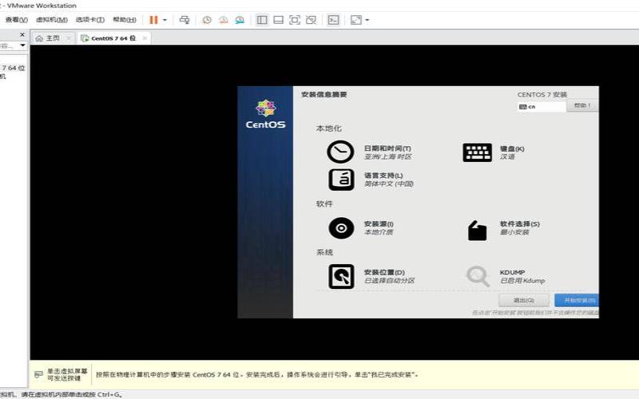Image resolution: width=639 pixels, height=399 pixels.
Task: Click the full screen mode icon
Action: 295,20
